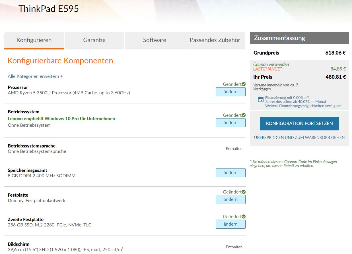Click the Grundpreis 618,06 € amount
Screen dimensions: 352x254
[x=335, y=53]
